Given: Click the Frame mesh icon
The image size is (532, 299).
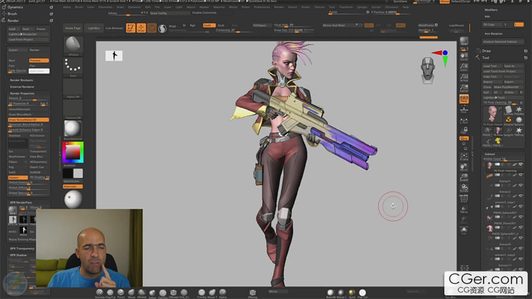Looking at the screenshot, I should pyautogui.click(x=464, y=156).
